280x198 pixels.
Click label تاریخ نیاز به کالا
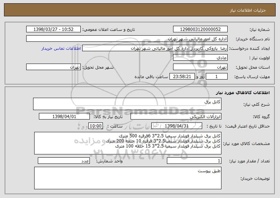coord(108,117)
